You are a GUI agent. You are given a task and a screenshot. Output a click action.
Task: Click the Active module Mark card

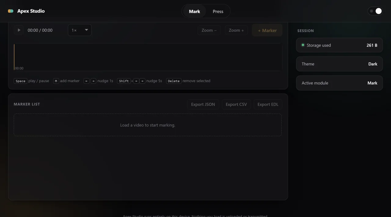pos(339,83)
